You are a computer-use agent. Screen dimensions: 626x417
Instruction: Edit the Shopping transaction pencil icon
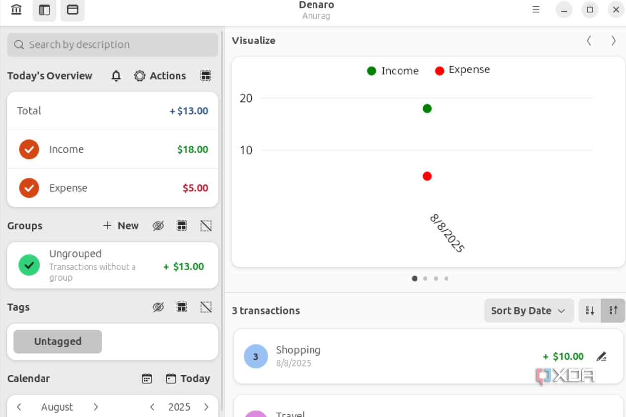point(601,356)
